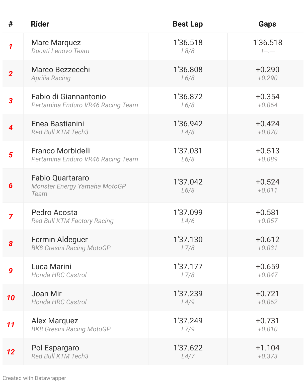Click the # position column header
The width and height of the screenshot is (306, 384).
point(11,24)
